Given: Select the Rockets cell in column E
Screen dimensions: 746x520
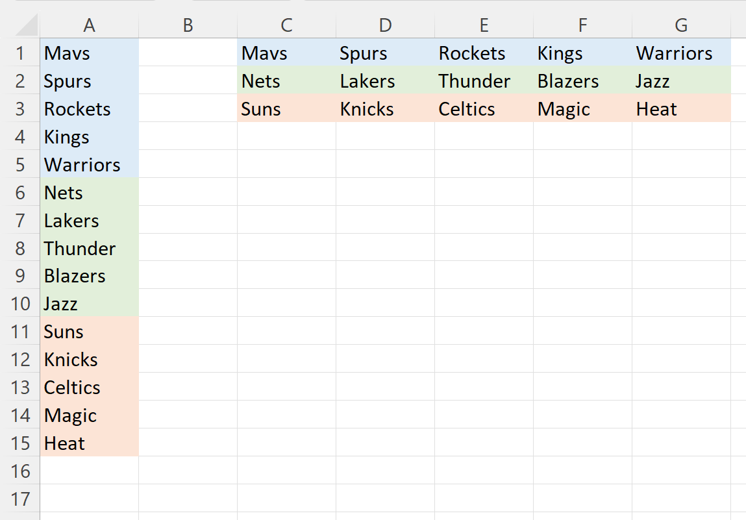Looking at the screenshot, I should pyautogui.click(x=484, y=53).
